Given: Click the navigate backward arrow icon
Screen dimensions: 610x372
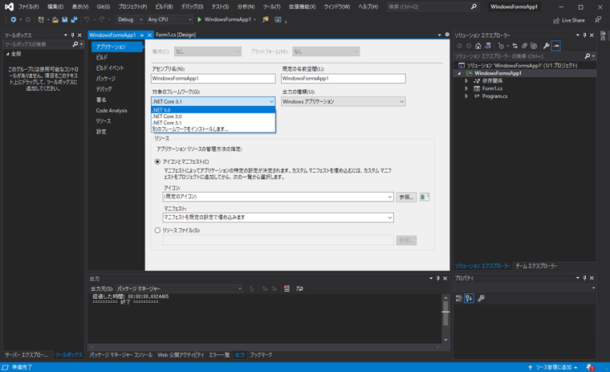Looking at the screenshot, I should tap(13, 19).
